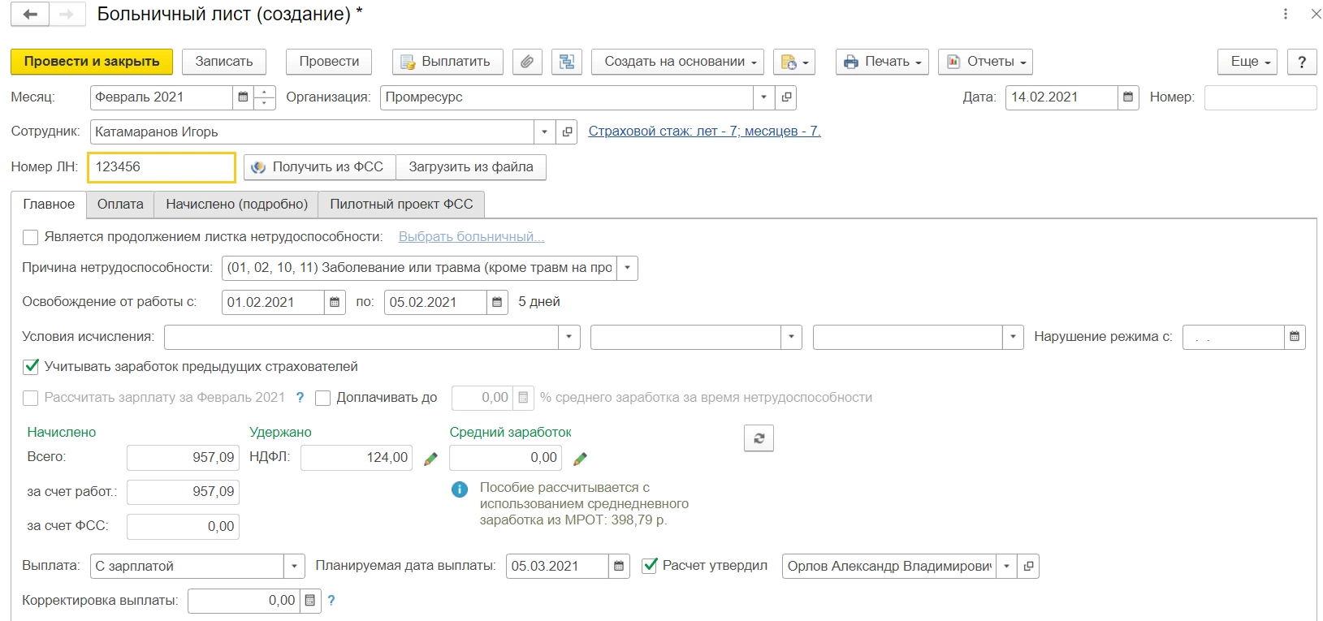Open the Страховой стаж link
The height and width of the screenshot is (621, 1323).
704,132
